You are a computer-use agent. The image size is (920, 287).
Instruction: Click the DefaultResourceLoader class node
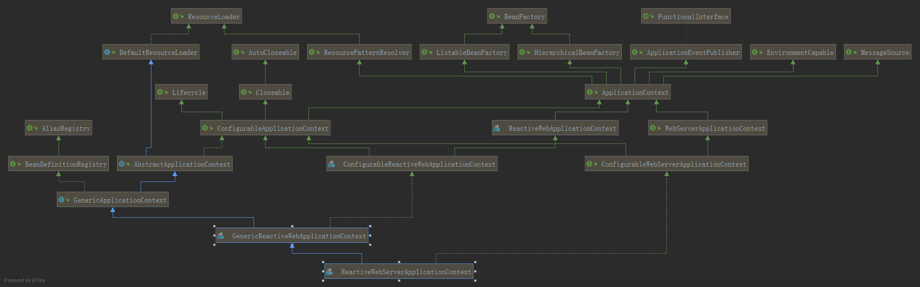(x=151, y=52)
